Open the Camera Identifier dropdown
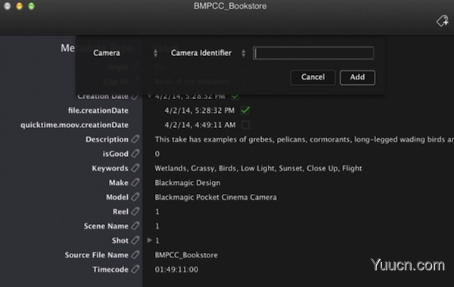The height and width of the screenshot is (287, 454). coord(208,53)
